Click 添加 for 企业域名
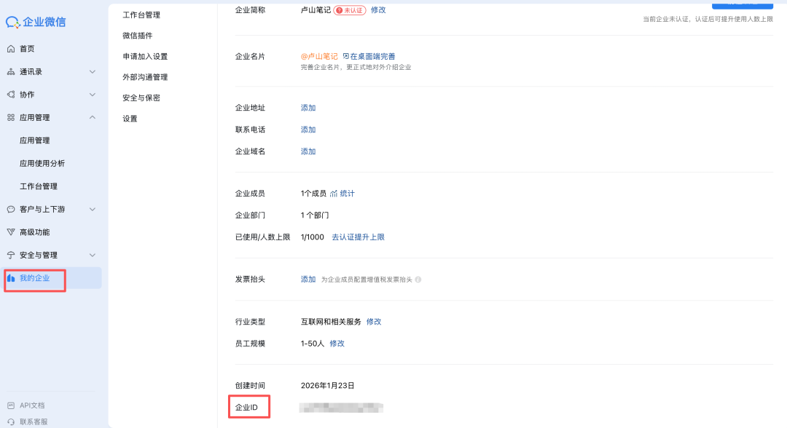The image size is (787, 428). tap(308, 151)
